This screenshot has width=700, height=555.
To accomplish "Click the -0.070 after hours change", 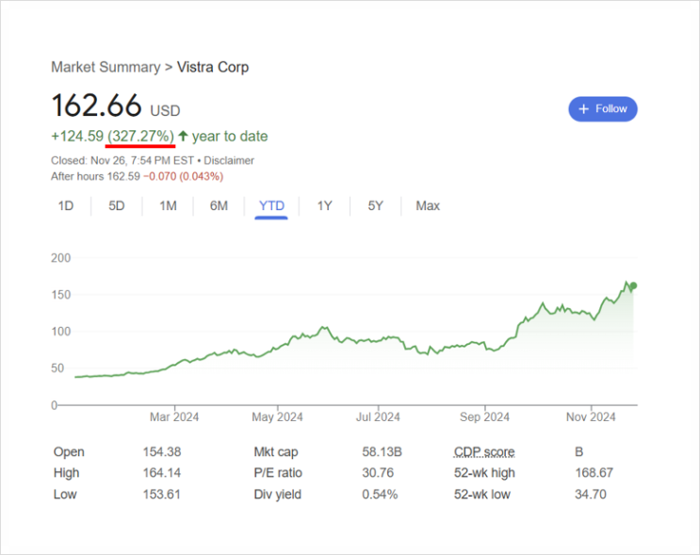I will point(160,176).
